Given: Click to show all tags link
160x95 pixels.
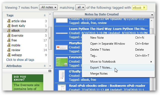Looking at the screenshot, I should click(x=20, y=60).
